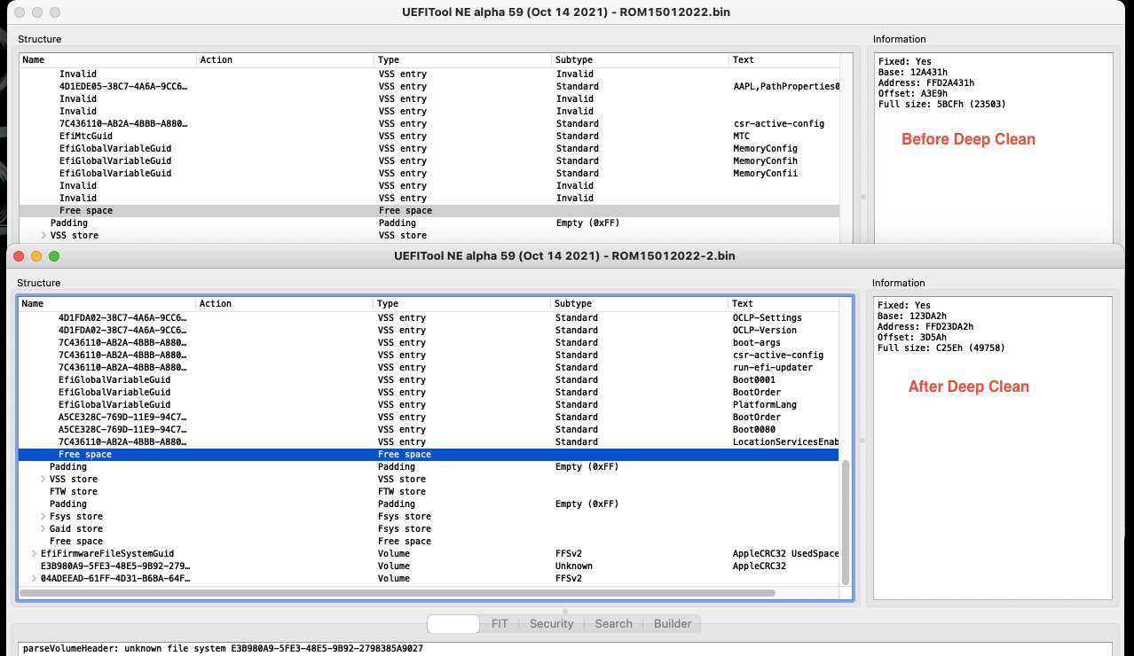Click the Subtype column header in front window
The height and width of the screenshot is (656, 1134).
coord(573,304)
